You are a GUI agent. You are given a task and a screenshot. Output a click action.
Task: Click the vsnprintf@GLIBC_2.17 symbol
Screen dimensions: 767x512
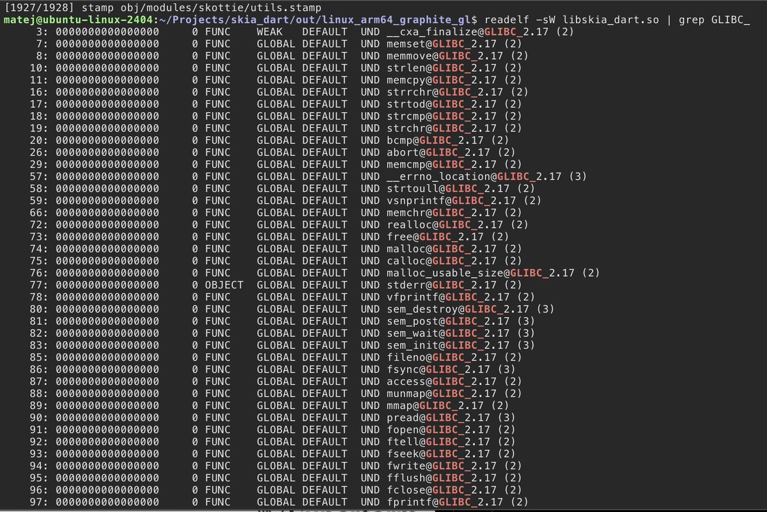tap(451, 201)
